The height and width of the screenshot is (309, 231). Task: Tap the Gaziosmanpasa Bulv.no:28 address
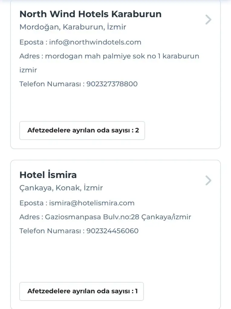(118, 217)
